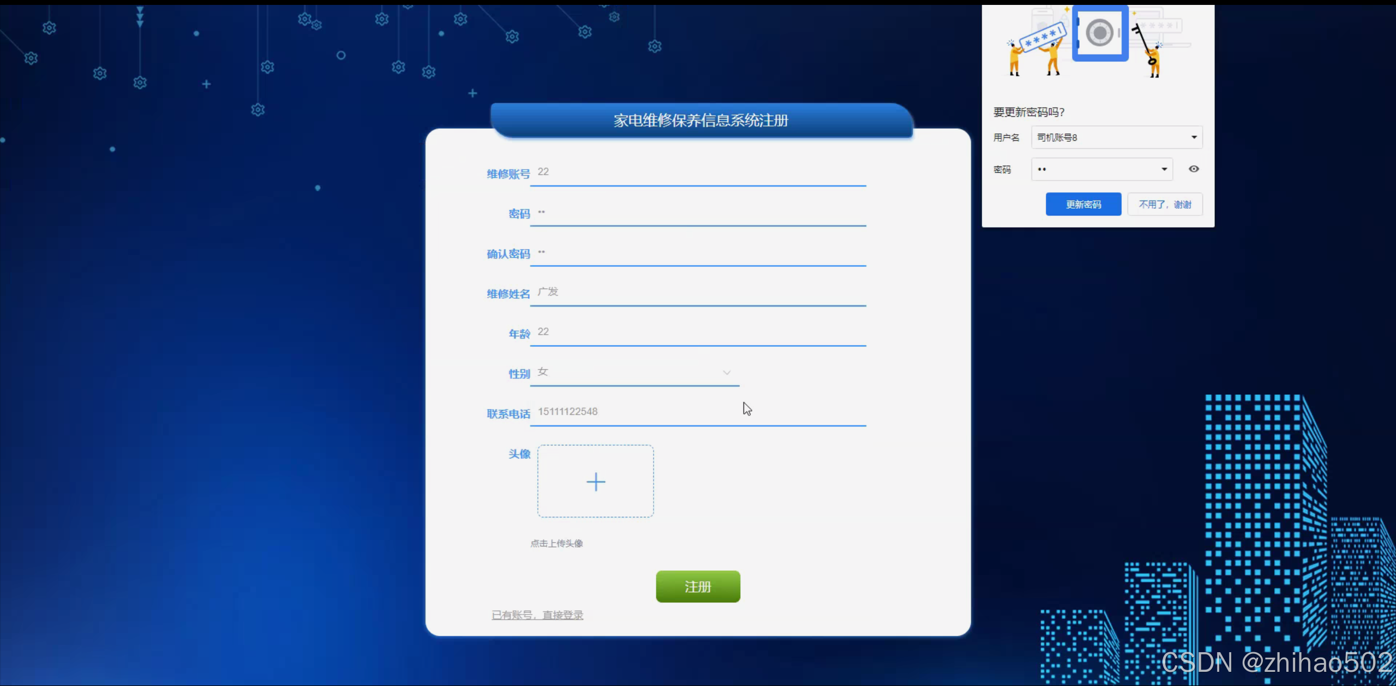Click the 家电维修保养信息系统注册 title banner

pos(700,119)
